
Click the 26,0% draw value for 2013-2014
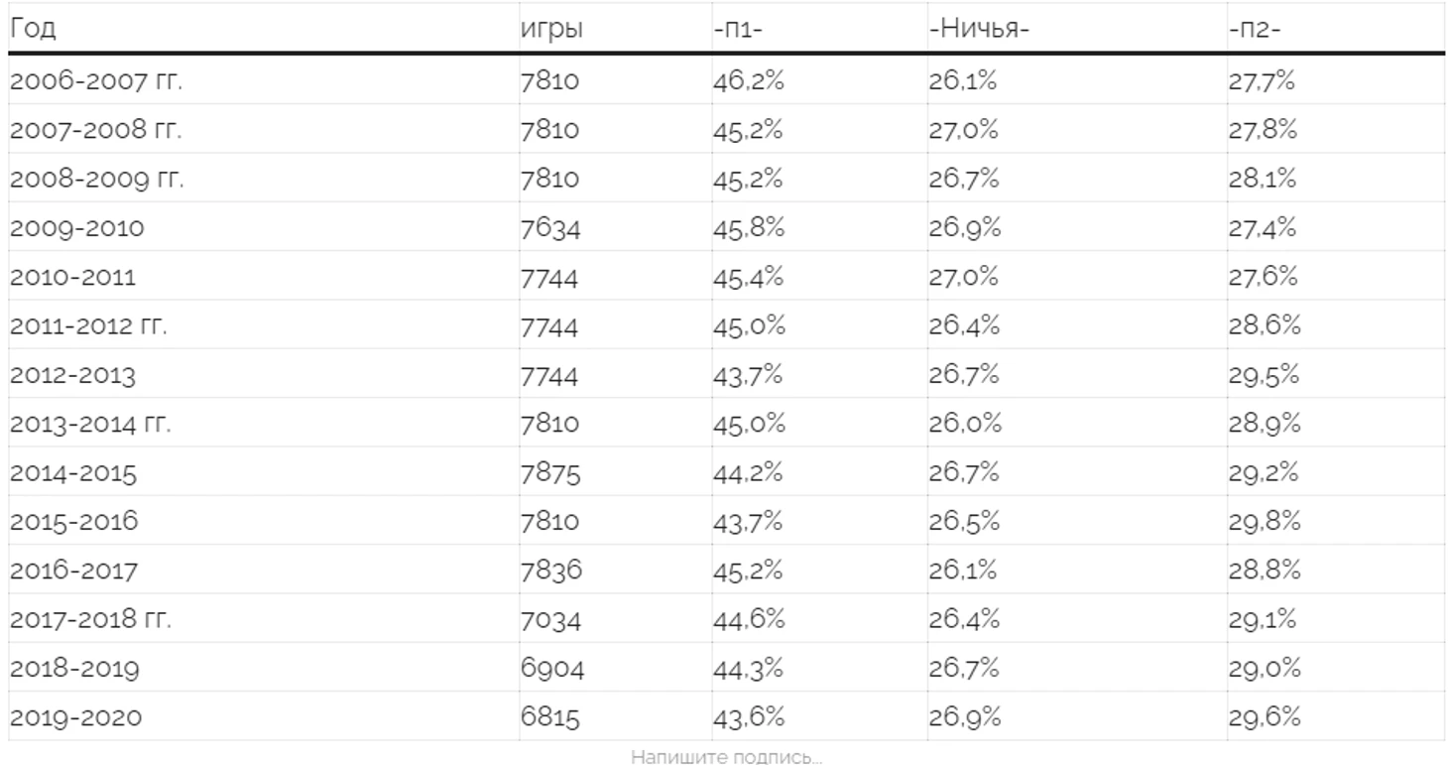[964, 425]
